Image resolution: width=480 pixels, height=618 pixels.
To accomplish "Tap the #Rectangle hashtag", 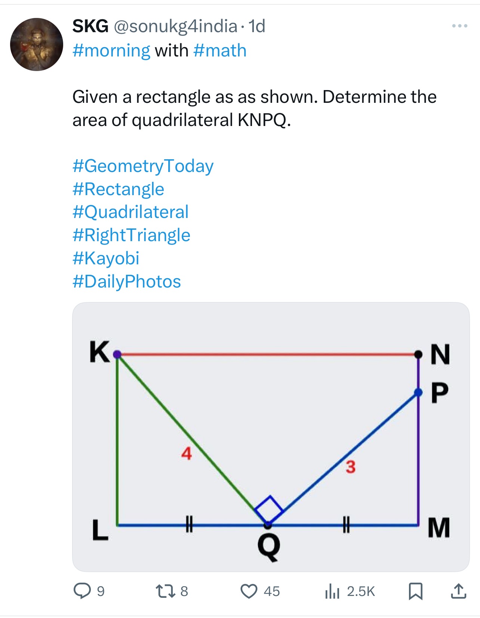I will point(118,189).
